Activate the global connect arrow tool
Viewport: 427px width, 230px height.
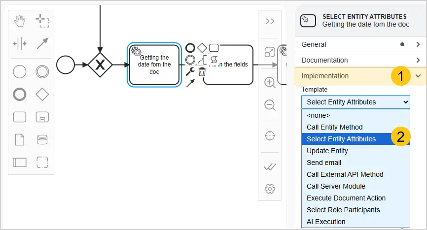pyautogui.click(x=42, y=43)
